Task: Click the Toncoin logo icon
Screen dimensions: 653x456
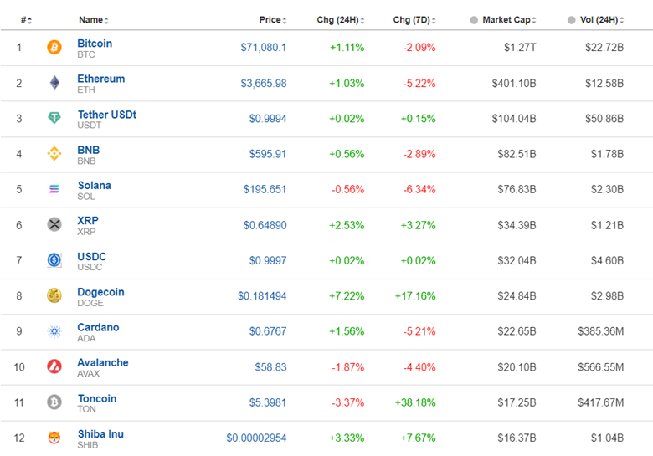Action: 54,402
